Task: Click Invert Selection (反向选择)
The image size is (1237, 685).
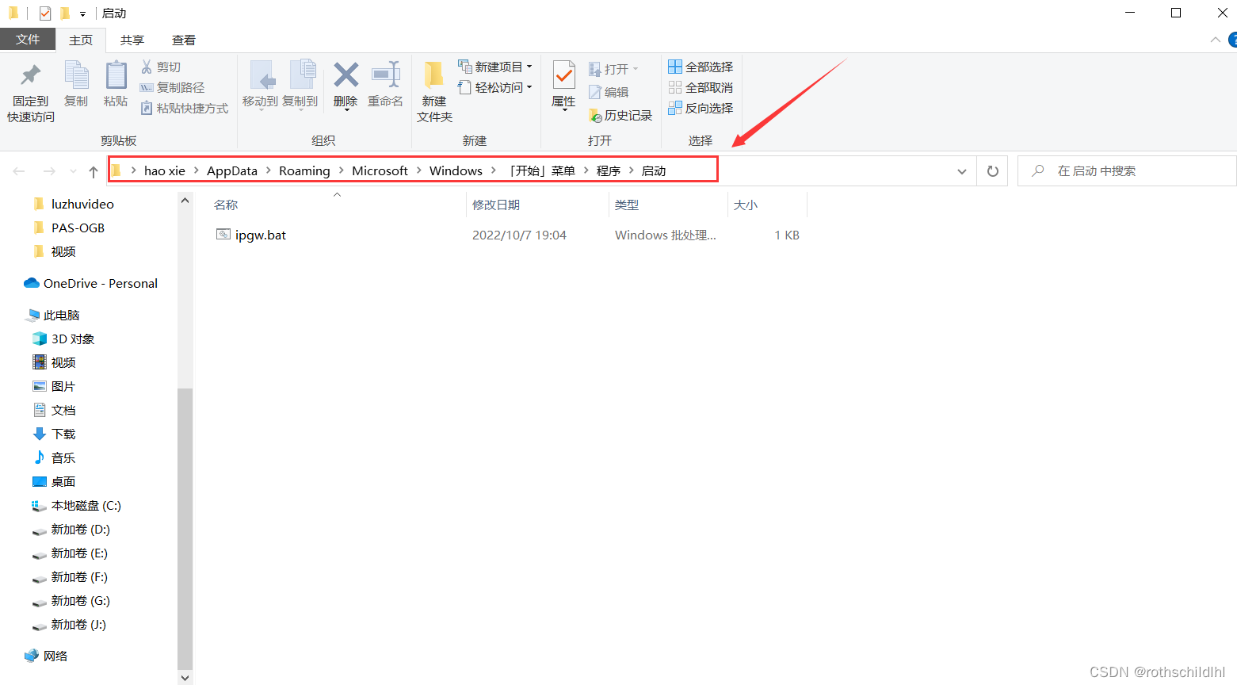Action: pyautogui.click(x=701, y=109)
